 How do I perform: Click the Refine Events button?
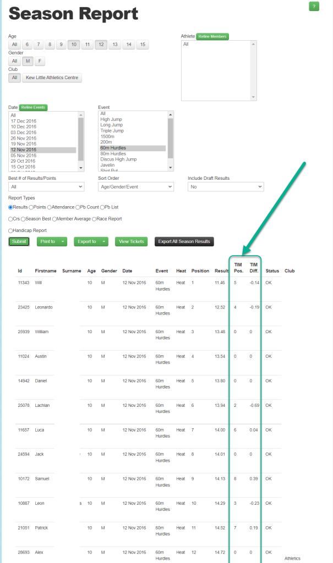click(34, 107)
